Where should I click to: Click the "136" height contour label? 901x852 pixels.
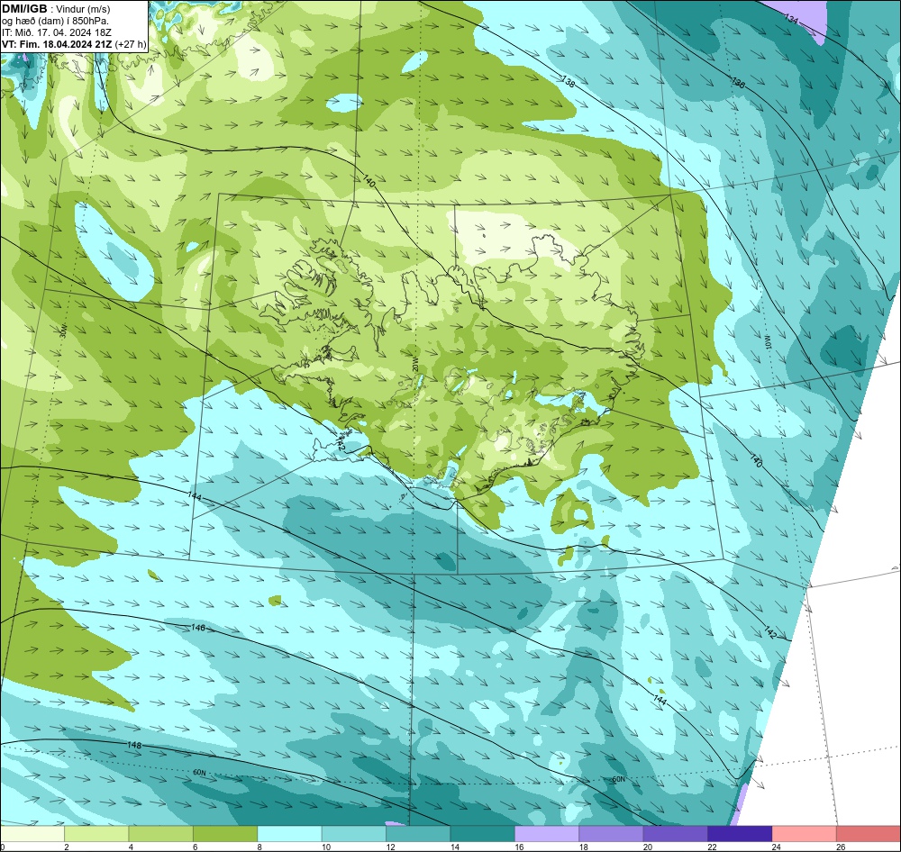point(739,83)
